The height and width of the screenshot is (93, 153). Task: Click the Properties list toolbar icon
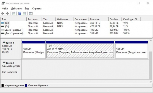(x=31, y=13)
